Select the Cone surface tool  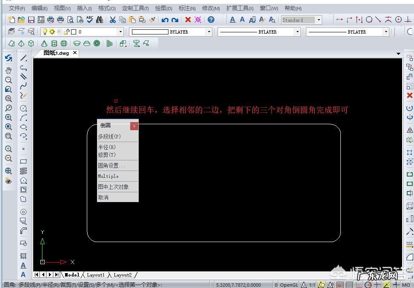pyautogui.click(x=44, y=43)
